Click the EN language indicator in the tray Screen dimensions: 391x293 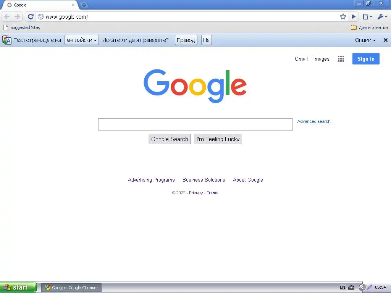point(343,287)
